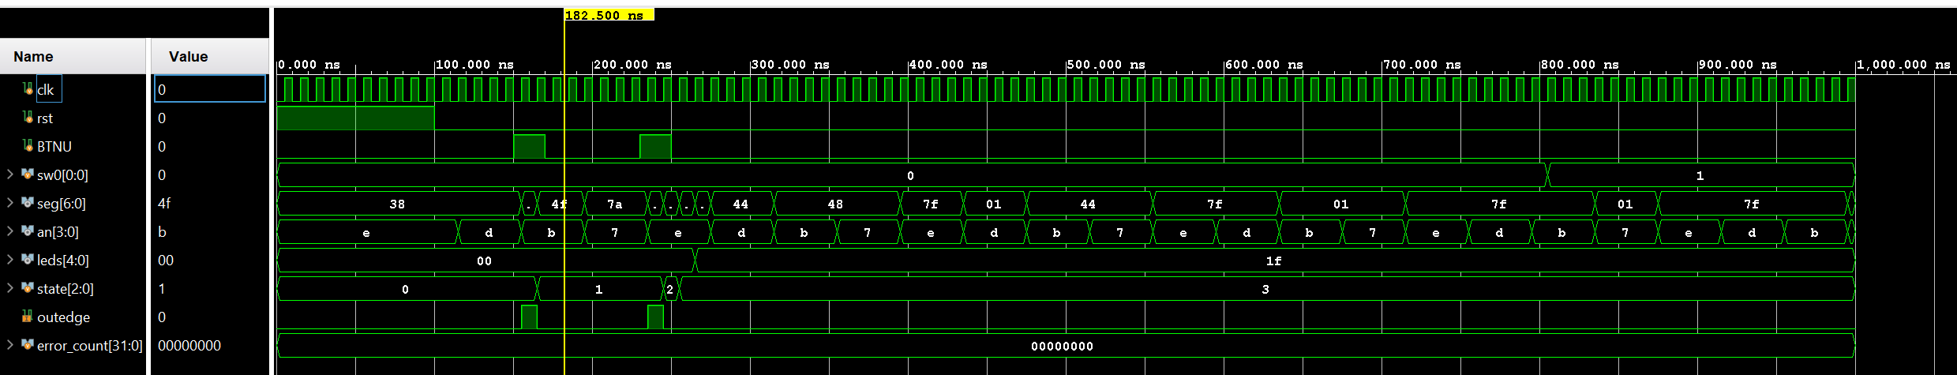Select the state[2:0] signal name
The width and height of the screenshot is (1957, 375).
(66, 288)
